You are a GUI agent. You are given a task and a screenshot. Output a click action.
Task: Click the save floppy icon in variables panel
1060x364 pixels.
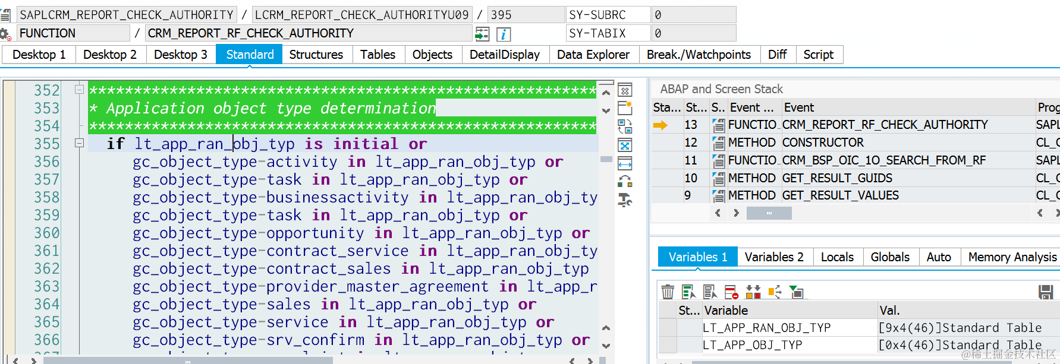[x=1046, y=292]
